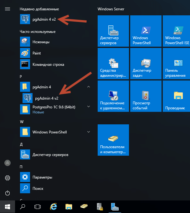Open the Windows PowerShell tile
Viewport: 190px width, 213px height.
pyautogui.click(x=146, y=31)
